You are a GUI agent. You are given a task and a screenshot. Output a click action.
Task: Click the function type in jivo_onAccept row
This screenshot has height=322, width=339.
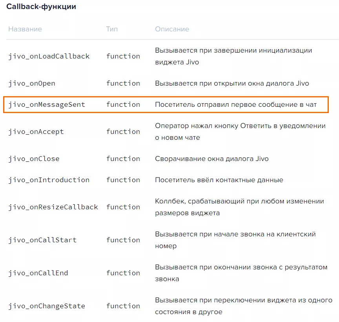coord(123,132)
